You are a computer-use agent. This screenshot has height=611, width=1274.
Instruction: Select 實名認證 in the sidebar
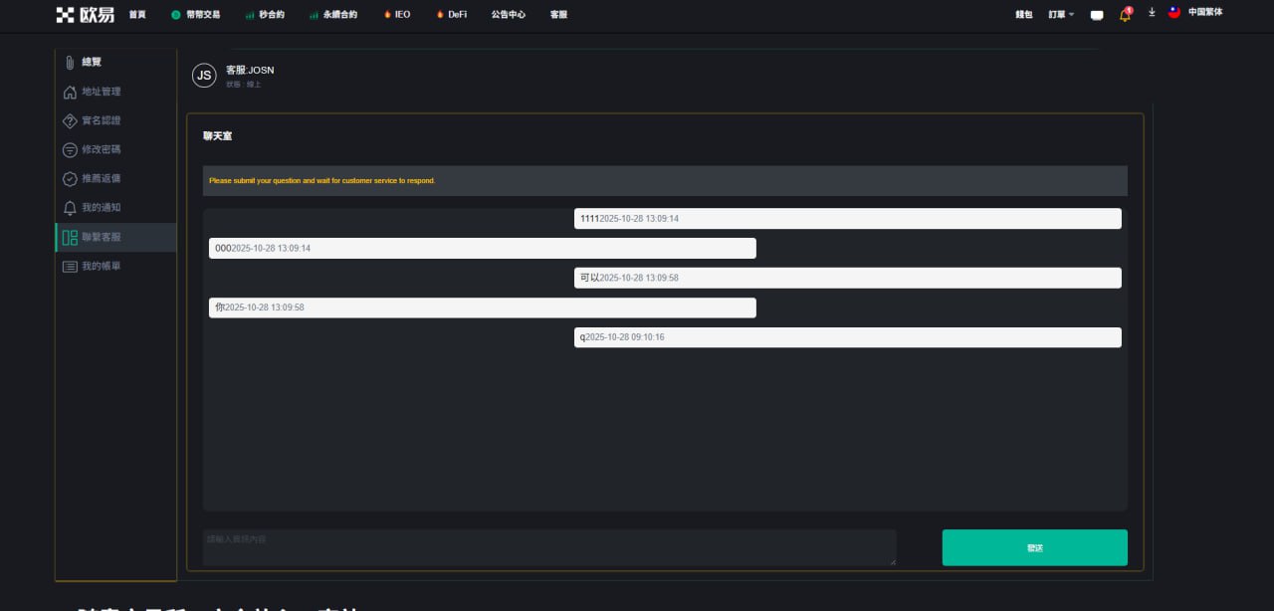click(101, 120)
